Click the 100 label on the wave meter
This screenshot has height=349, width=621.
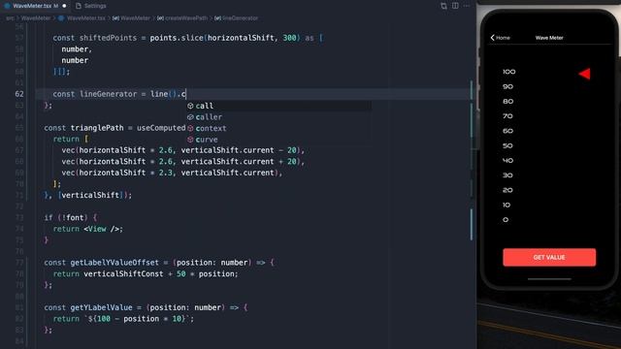coord(508,72)
